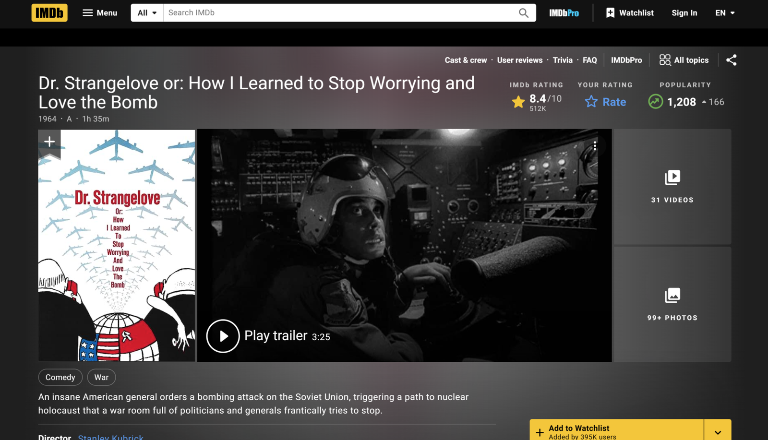Screen dimensions: 768x440
Task: Open the 31 Videos gallery
Action: coord(672,187)
